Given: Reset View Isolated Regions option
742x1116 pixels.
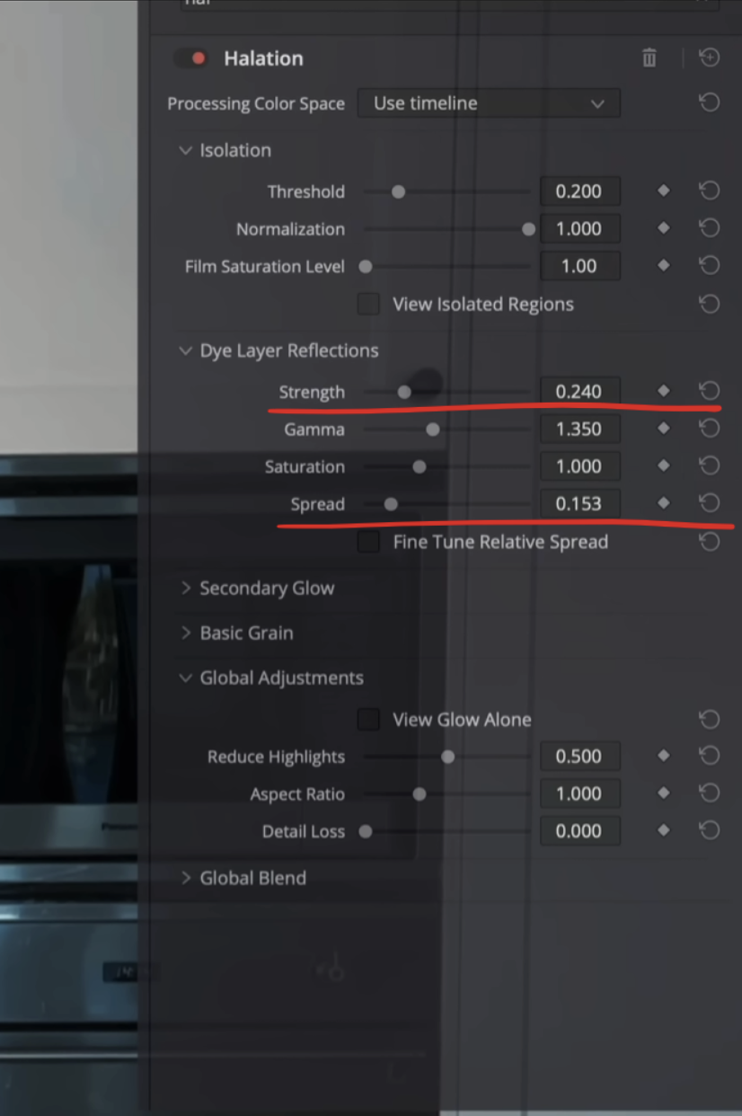Looking at the screenshot, I should pyautogui.click(x=709, y=304).
